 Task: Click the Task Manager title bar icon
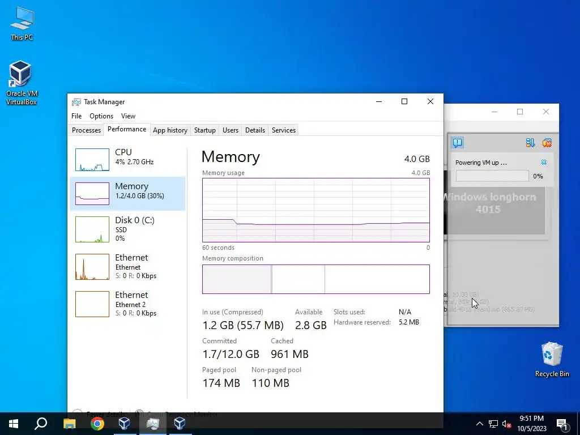click(x=76, y=102)
